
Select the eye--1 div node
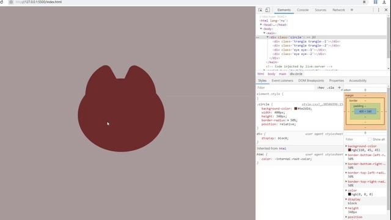(x=299, y=50)
